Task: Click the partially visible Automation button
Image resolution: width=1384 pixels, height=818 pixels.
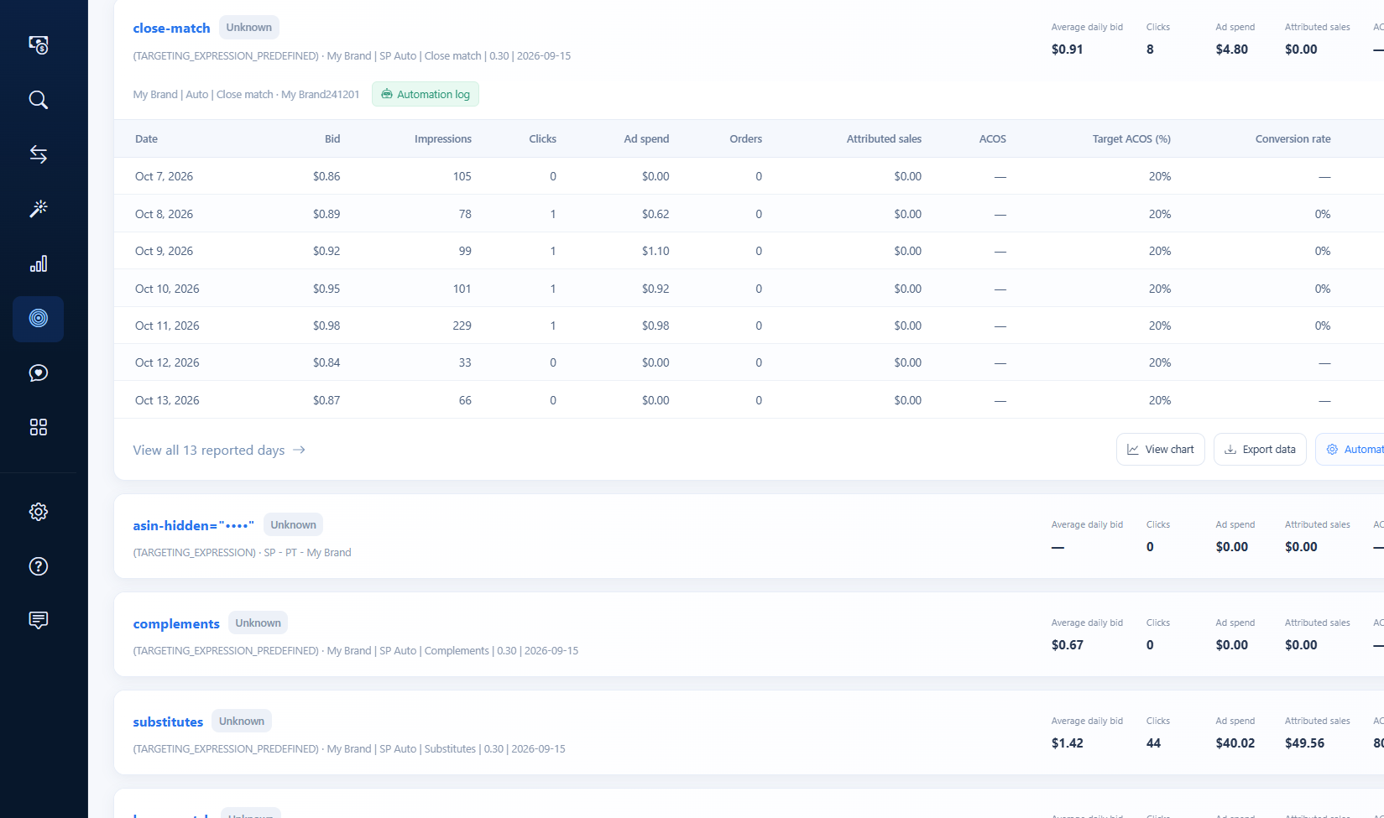Action: click(1350, 449)
